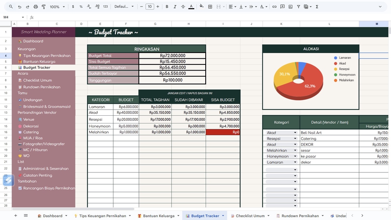Toggle italic formatting
Screen dimensions: 391x220
coord(175,7)
